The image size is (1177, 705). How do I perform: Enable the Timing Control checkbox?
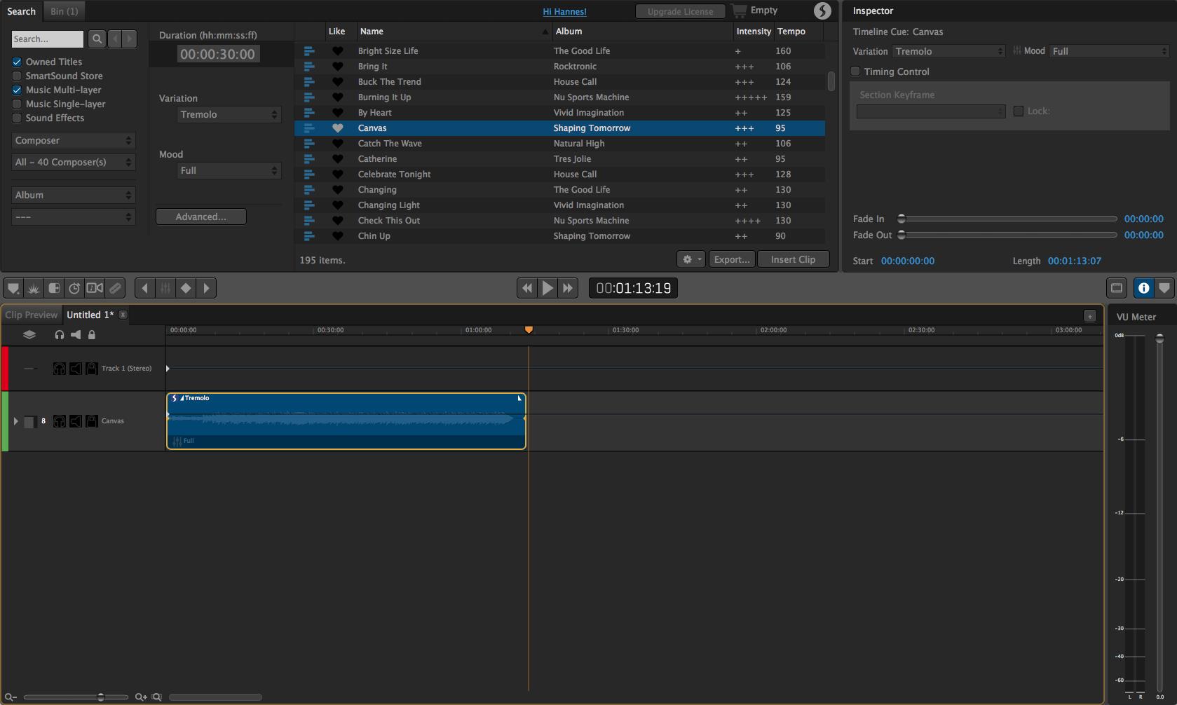pyautogui.click(x=855, y=71)
